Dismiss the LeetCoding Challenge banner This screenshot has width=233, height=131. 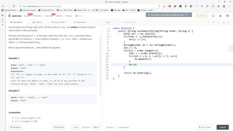190,15
